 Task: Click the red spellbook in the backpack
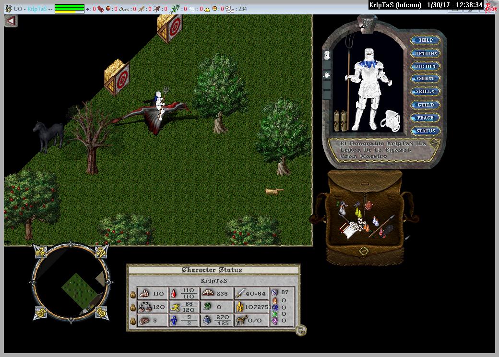[x=369, y=206]
